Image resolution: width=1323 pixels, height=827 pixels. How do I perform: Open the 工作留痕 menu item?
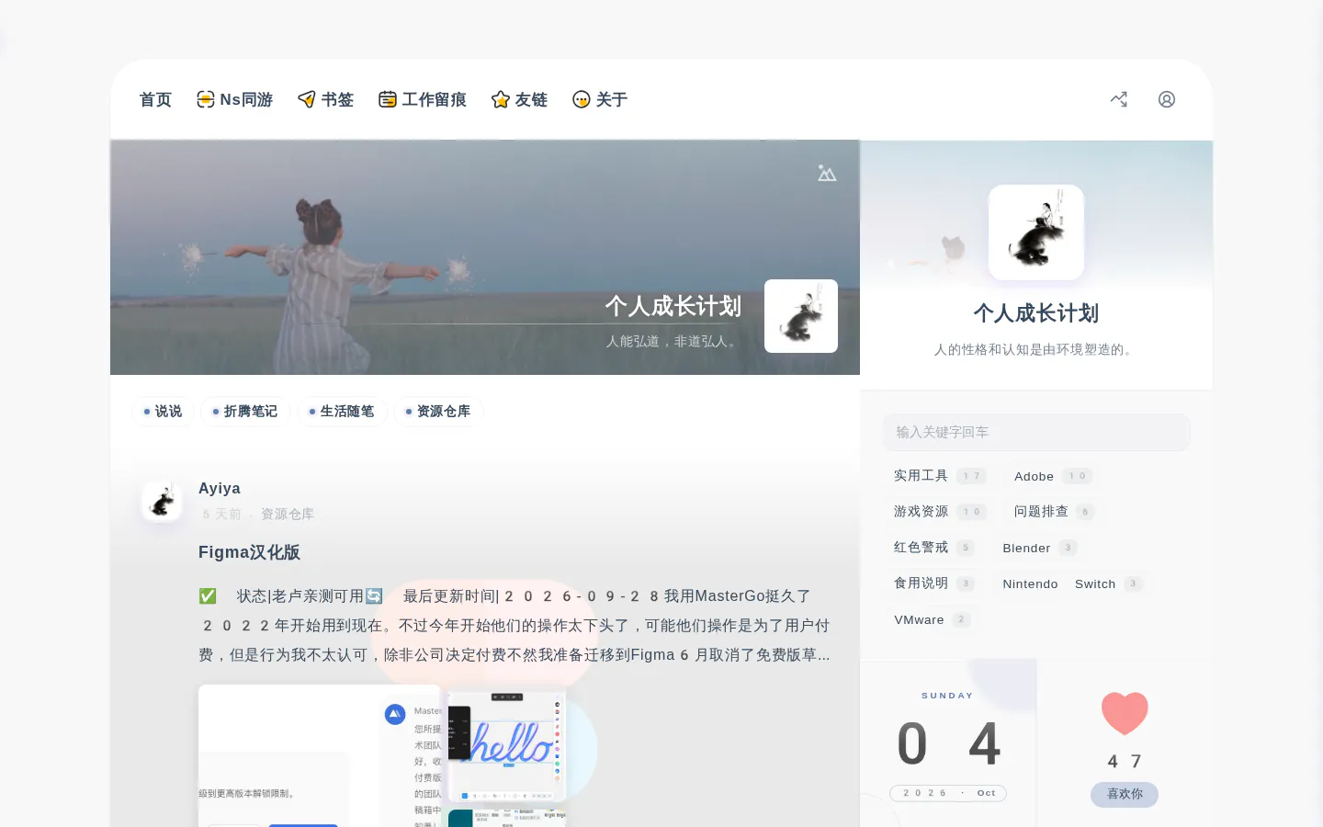click(x=423, y=99)
